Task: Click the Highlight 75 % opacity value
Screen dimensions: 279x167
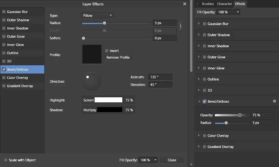Action: [129, 100]
